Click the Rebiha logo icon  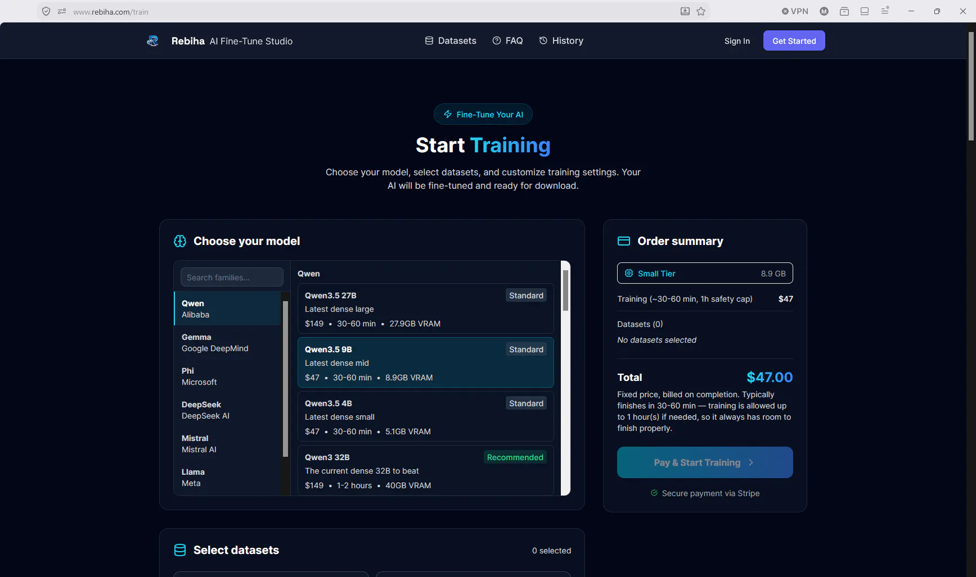[x=152, y=41]
